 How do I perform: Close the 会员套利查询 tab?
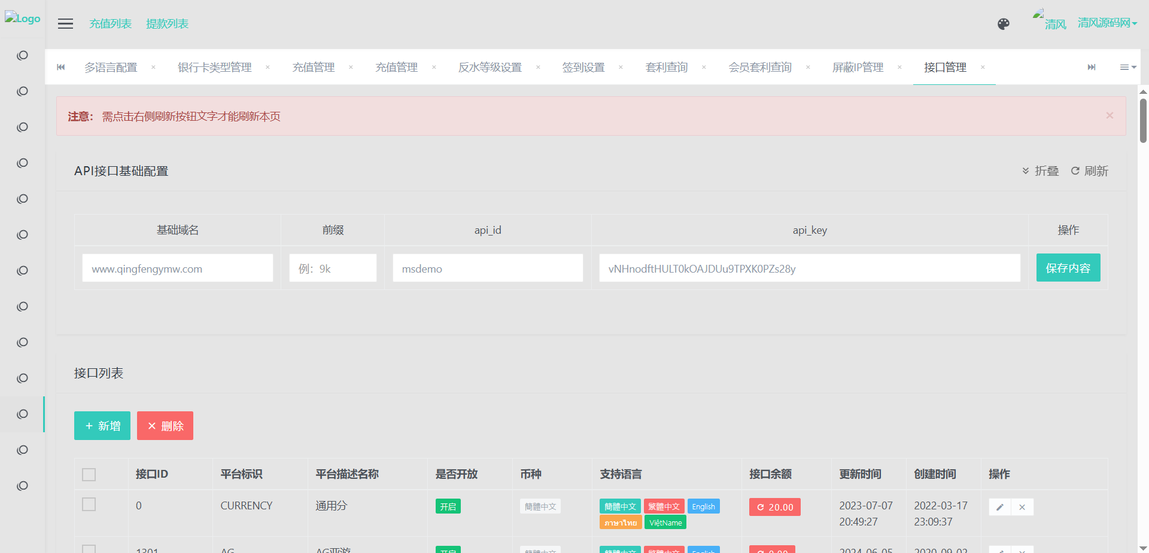point(808,68)
